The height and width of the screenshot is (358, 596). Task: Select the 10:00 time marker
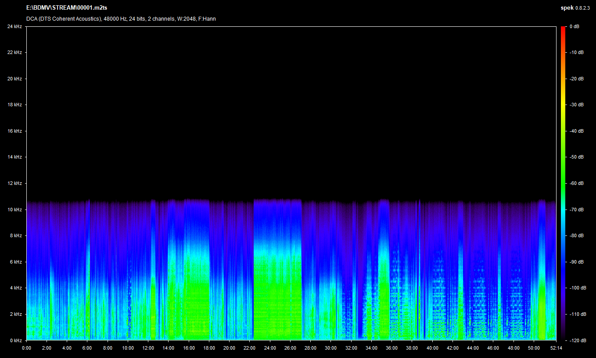[128, 348]
